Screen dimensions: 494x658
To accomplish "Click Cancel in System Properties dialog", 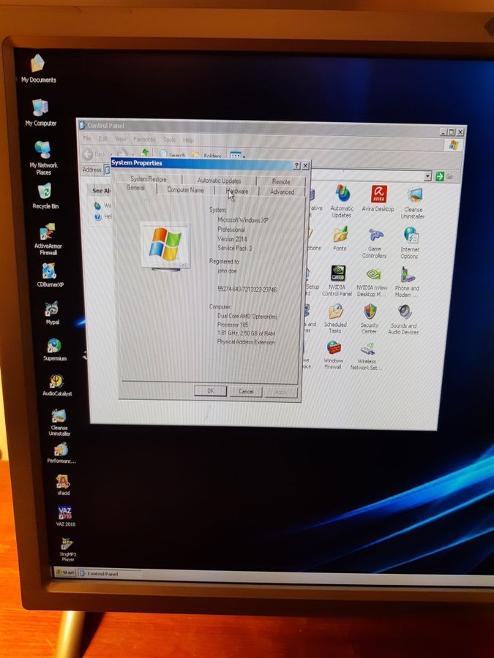I will [246, 392].
